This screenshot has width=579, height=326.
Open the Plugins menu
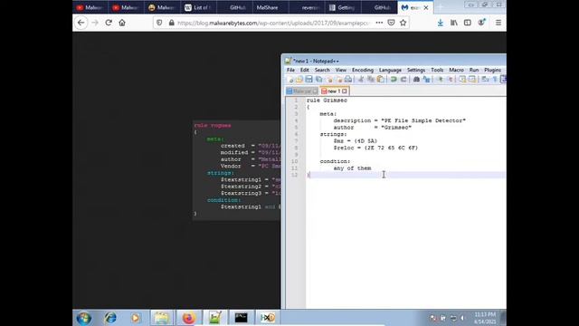[x=492, y=70]
